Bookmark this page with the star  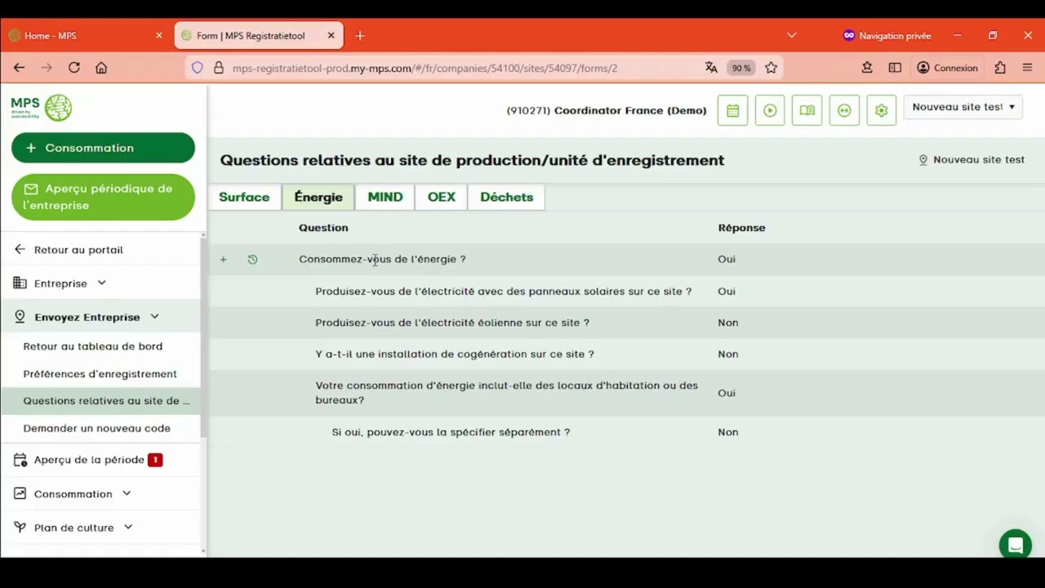coord(771,68)
